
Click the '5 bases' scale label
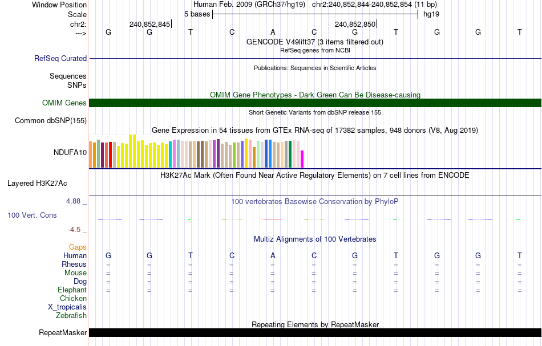click(197, 14)
